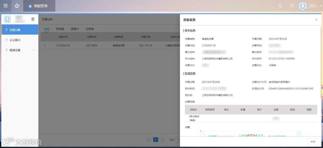Viewport: 323px width, 148px height.
Task: Click the 发票号码 column header
Action: pos(92,37)
